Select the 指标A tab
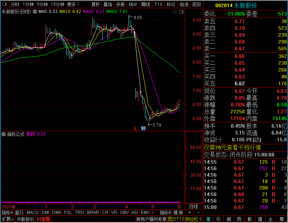Image resolution: width=288 pixels, height=223 pixels. pyautogui.click(x=7, y=213)
